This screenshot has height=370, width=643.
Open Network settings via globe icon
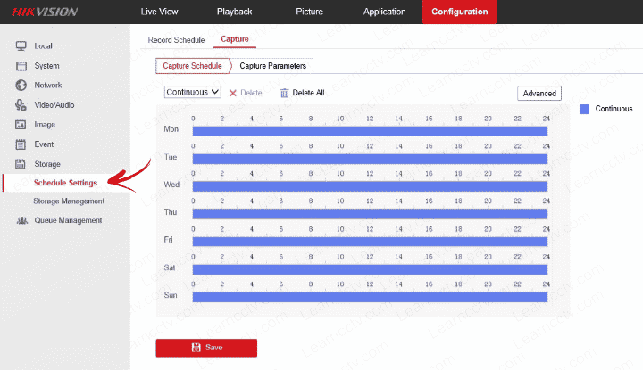point(21,86)
